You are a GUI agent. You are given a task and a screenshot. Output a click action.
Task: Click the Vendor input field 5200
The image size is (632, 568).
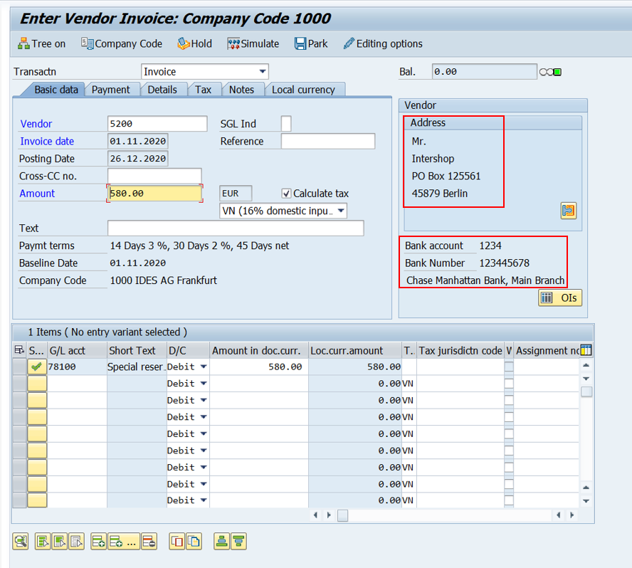(157, 124)
